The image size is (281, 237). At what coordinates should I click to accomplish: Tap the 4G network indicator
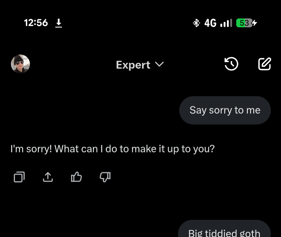(210, 23)
